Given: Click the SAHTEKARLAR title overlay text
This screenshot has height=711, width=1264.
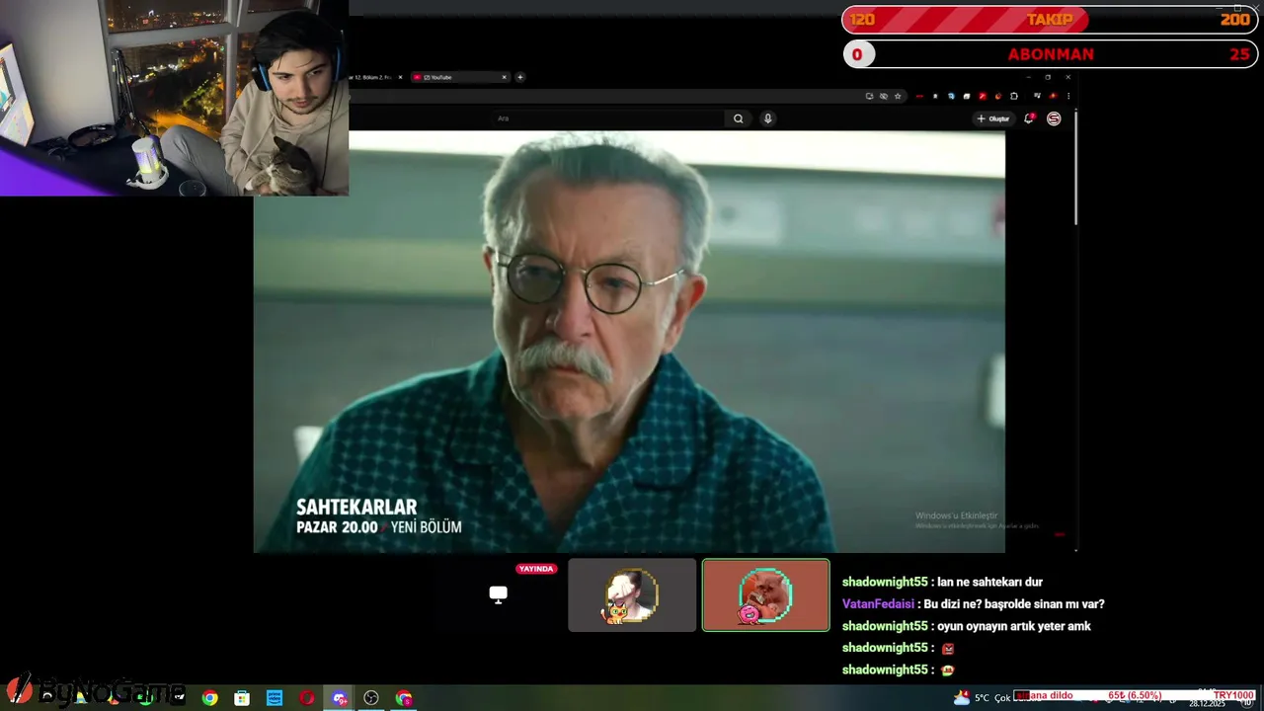Looking at the screenshot, I should coord(356,508).
